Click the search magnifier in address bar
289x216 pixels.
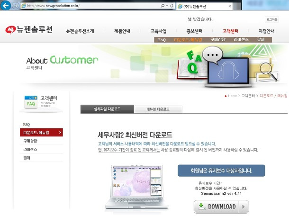tap(163, 6)
